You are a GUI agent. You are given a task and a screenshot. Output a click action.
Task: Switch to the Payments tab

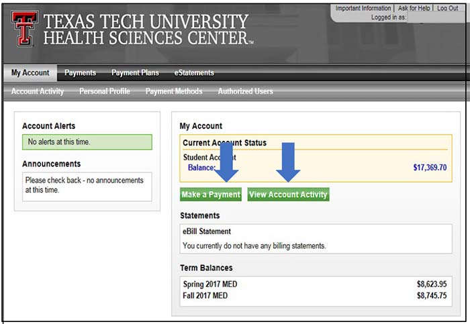click(80, 72)
